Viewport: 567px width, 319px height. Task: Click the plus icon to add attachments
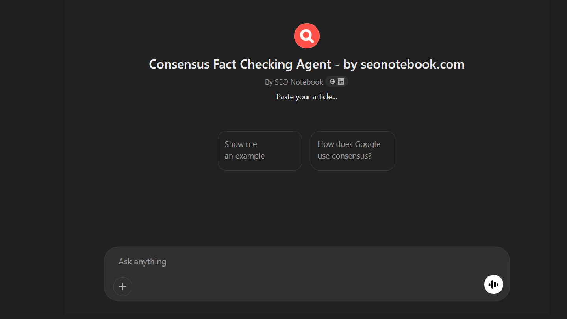click(x=122, y=286)
